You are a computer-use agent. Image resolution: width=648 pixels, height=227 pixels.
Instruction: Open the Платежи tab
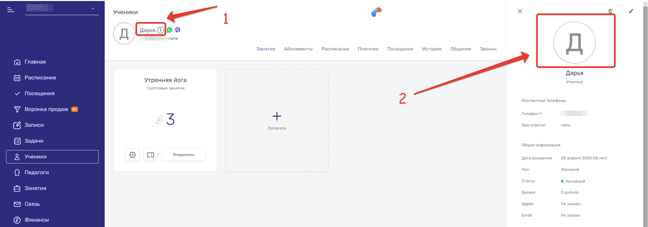(x=368, y=49)
